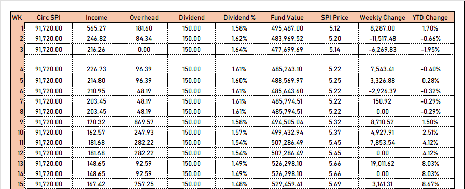Click fund value cell 499,432.94
465x189 pixels.
[287, 133]
